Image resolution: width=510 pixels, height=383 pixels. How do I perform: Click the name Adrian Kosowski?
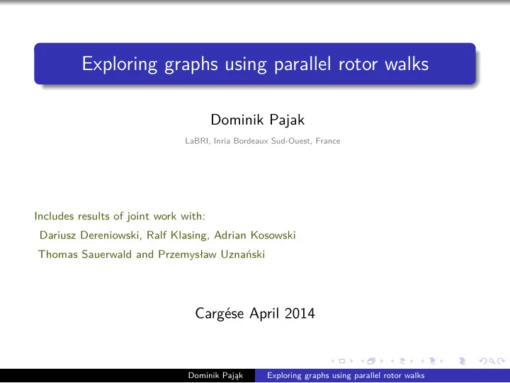[255, 235]
